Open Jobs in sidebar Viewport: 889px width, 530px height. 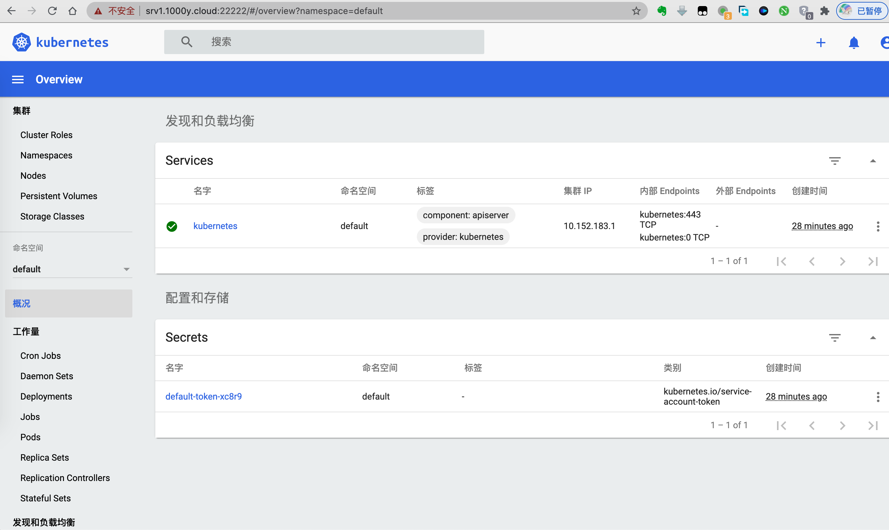(x=30, y=417)
